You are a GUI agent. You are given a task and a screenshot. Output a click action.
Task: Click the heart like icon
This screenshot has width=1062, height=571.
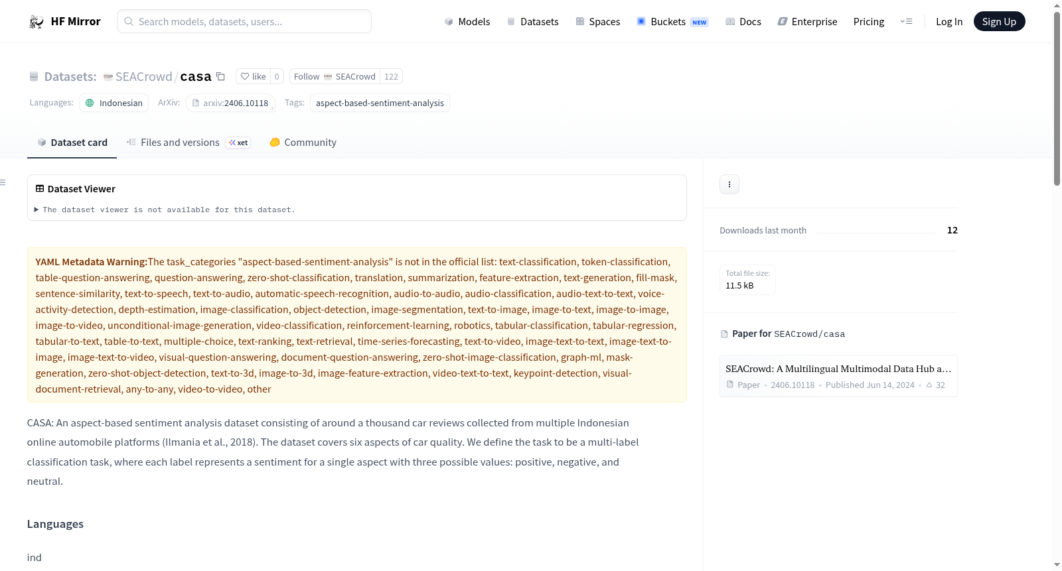(x=245, y=76)
